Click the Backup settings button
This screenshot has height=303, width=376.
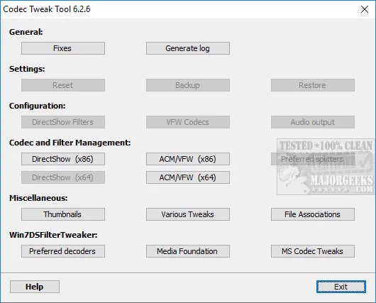click(x=188, y=85)
